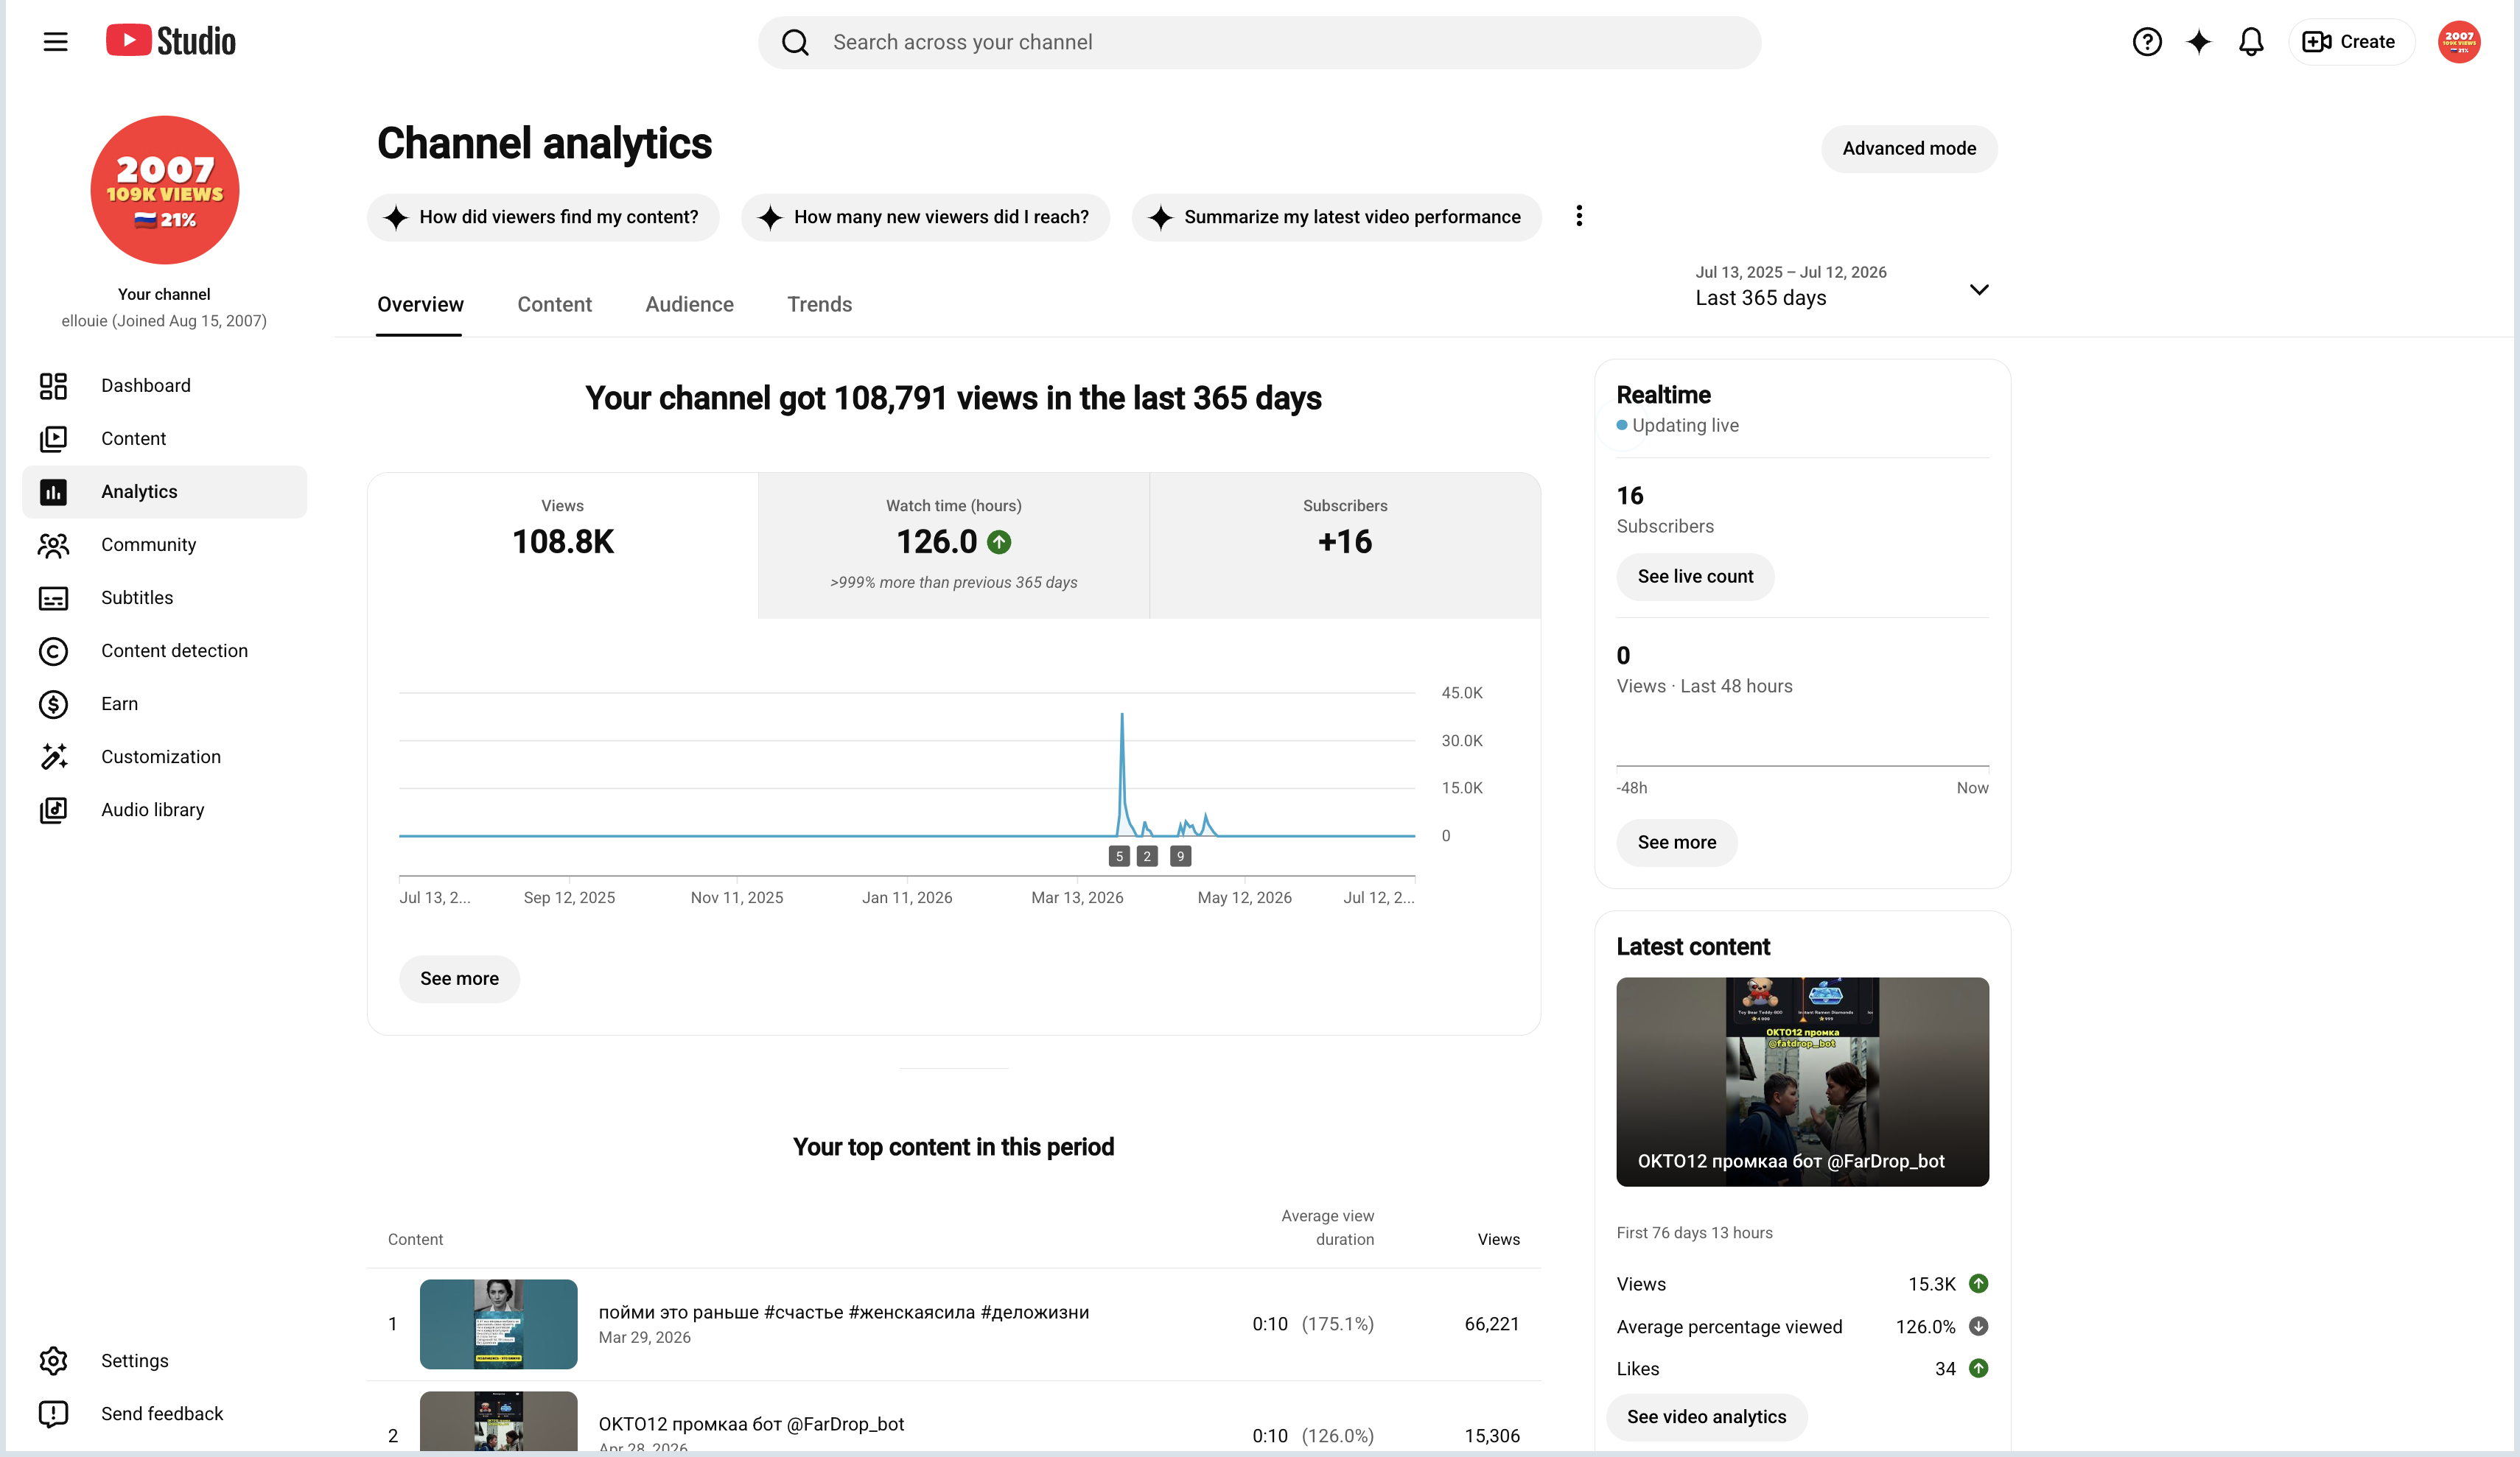Click the 66,221 views value

pyautogui.click(x=1491, y=1324)
